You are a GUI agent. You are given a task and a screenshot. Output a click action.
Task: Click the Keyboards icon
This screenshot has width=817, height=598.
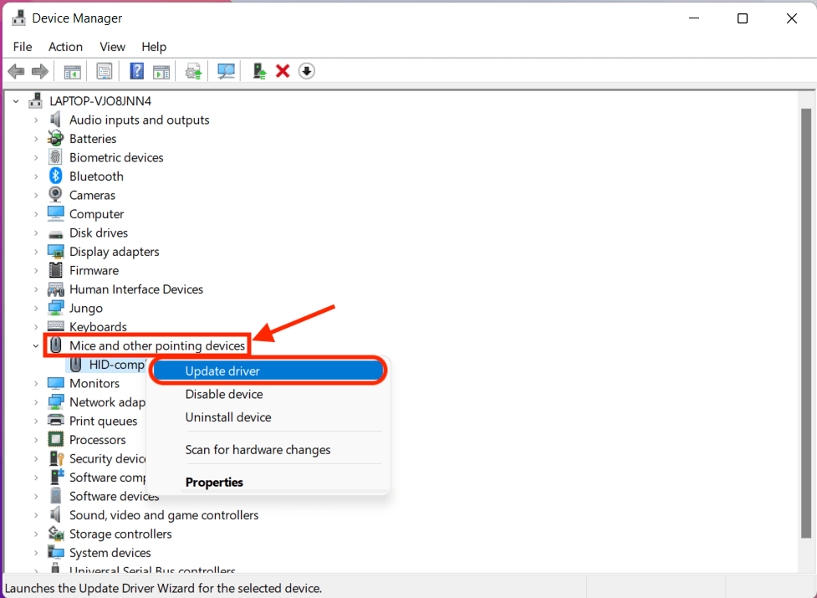click(55, 327)
